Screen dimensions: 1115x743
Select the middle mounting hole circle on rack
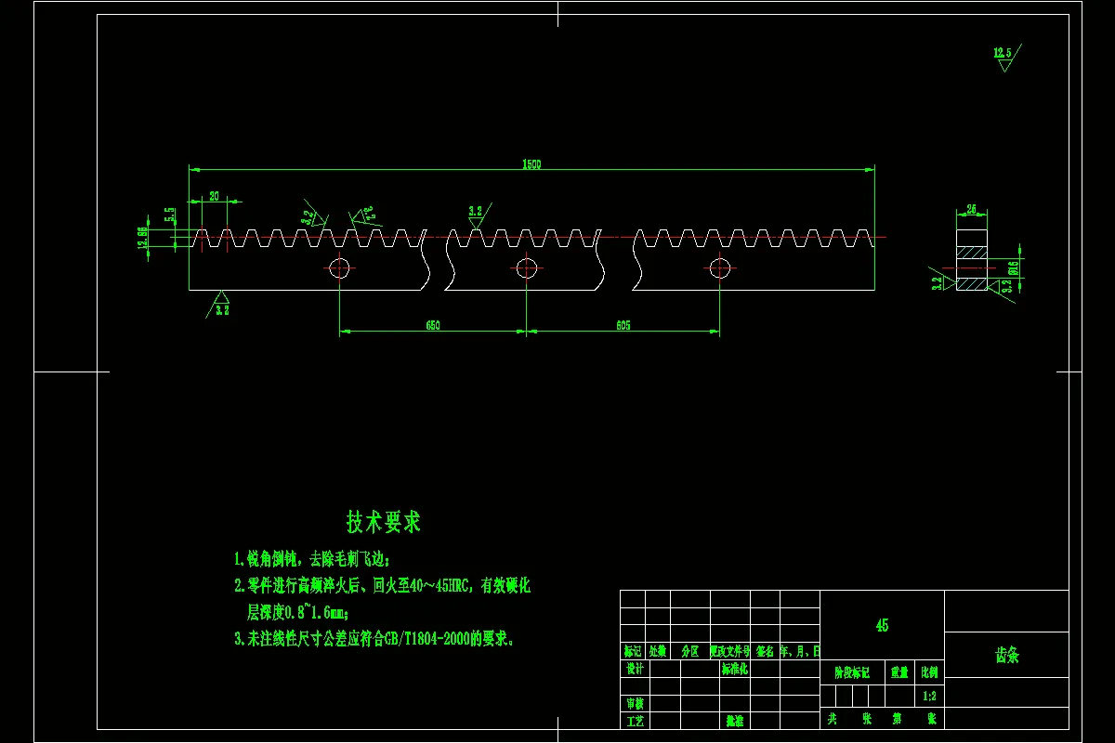[527, 268]
